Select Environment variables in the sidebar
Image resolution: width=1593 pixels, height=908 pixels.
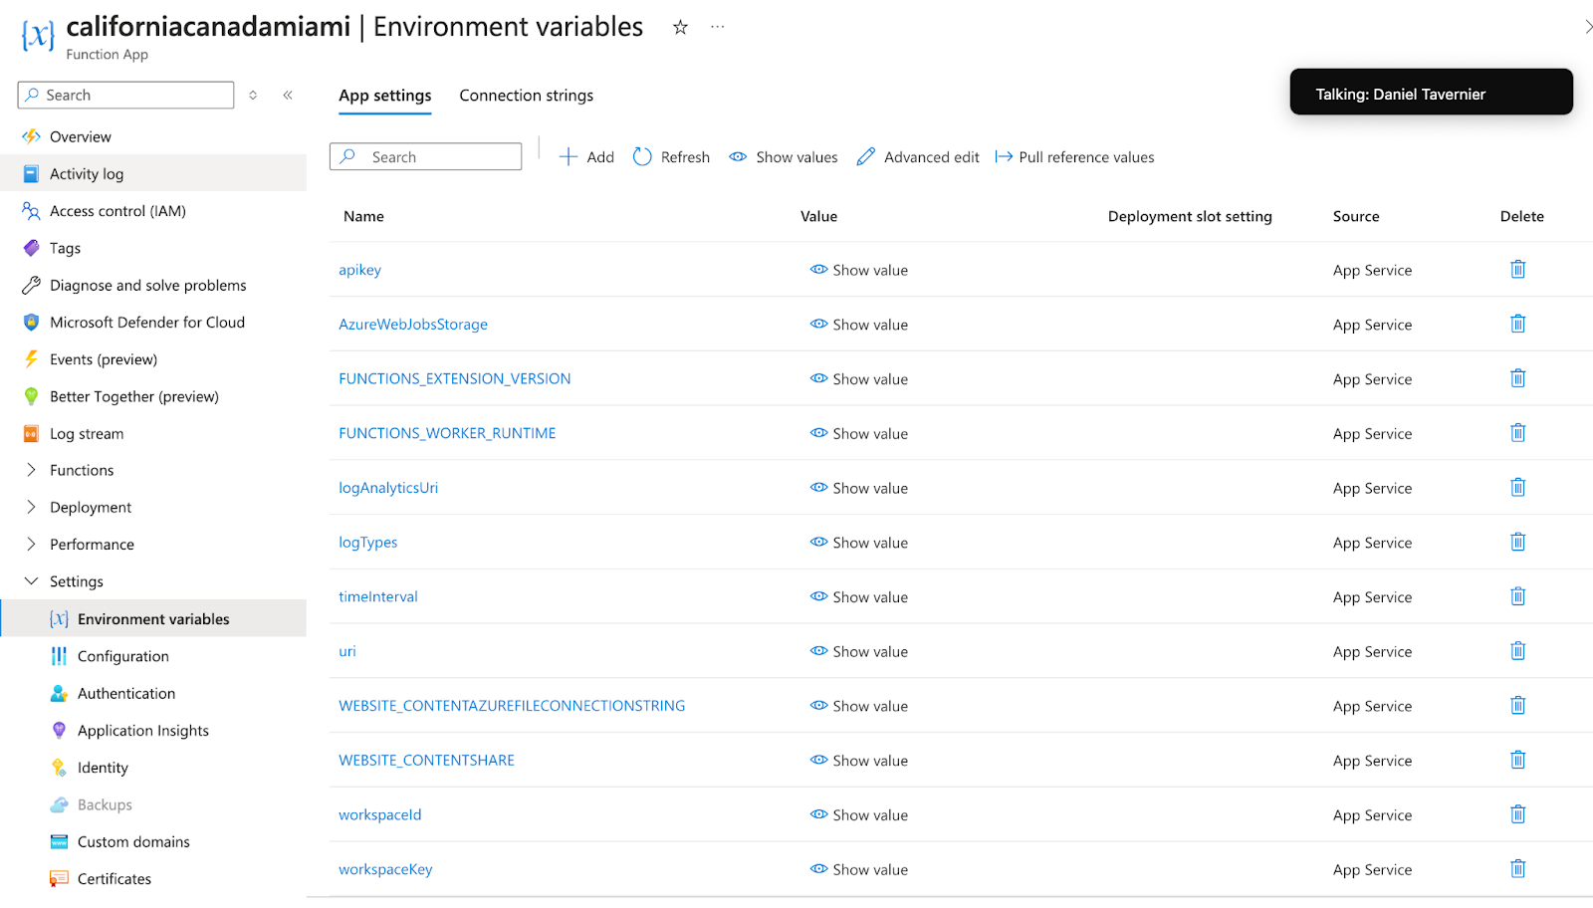(x=153, y=619)
